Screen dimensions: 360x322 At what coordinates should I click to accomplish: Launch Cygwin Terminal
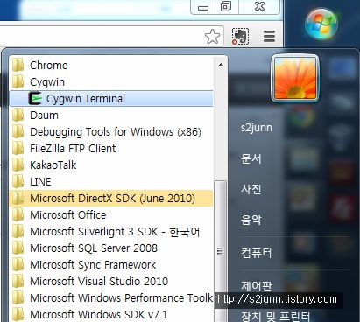coord(111,98)
